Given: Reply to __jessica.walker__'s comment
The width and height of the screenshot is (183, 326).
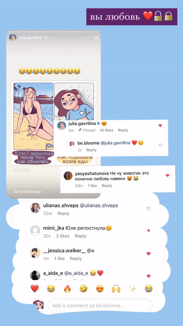Looking at the screenshot, I should click(76, 259).
